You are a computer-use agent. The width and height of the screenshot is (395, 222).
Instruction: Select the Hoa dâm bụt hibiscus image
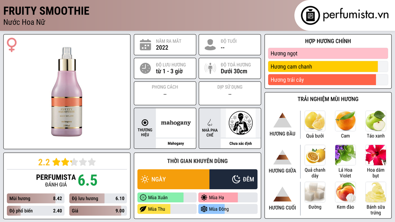376,155
